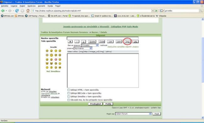Click the List= ordered list button
Image resolution: width=204 pixels, height=123 pixels.
(119, 42)
